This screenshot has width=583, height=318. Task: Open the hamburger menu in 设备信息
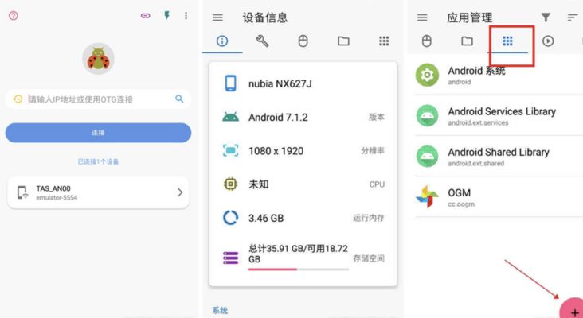[217, 17]
